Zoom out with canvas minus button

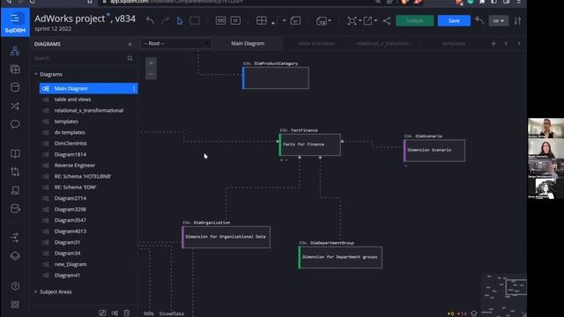[x=151, y=74]
